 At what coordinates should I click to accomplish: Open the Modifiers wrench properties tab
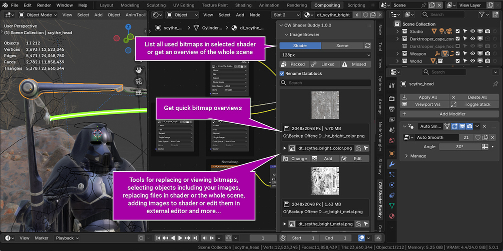click(392, 164)
